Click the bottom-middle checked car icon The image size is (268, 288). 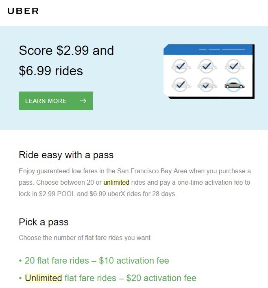[x=207, y=85]
